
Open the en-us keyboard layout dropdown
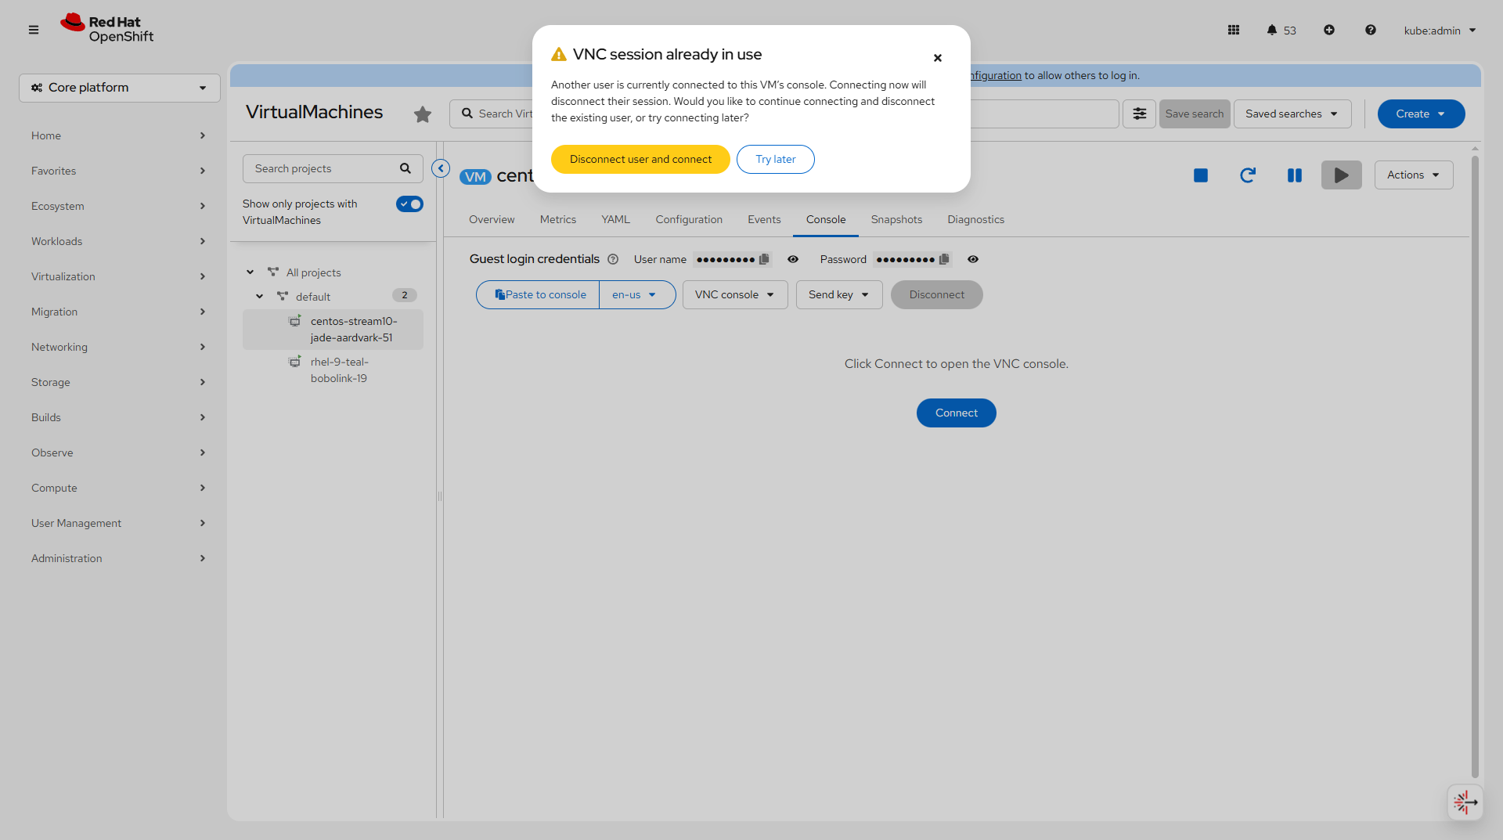pyautogui.click(x=637, y=294)
